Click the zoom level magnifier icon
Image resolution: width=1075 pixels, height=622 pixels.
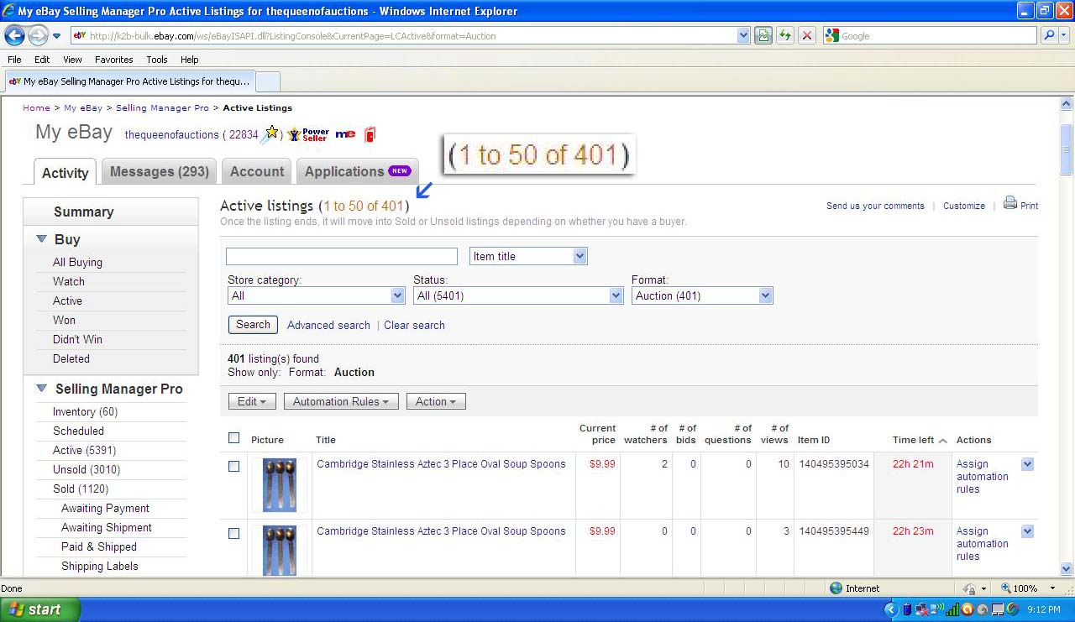point(1005,588)
